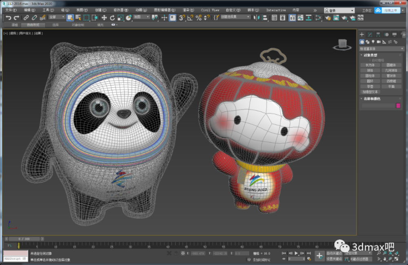Click the Redo arrow icon
The image size is (408, 265).
point(16,18)
